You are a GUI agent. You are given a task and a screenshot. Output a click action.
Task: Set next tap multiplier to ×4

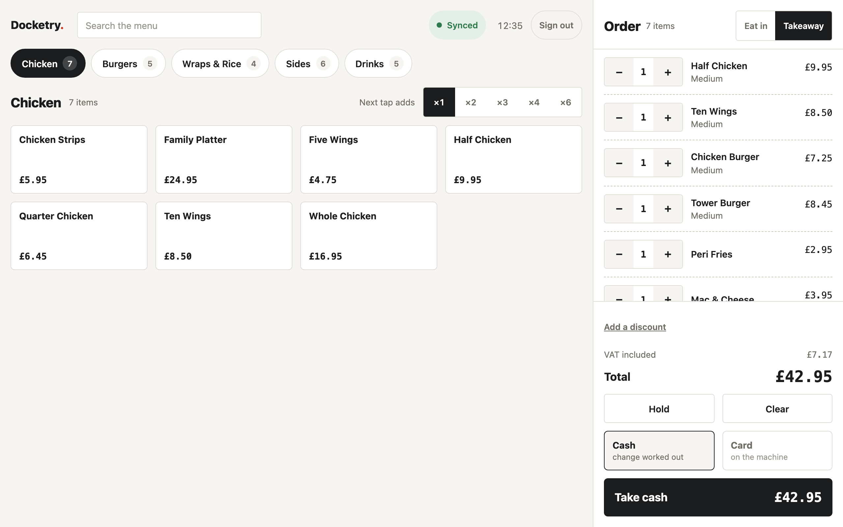(x=534, y=102)
